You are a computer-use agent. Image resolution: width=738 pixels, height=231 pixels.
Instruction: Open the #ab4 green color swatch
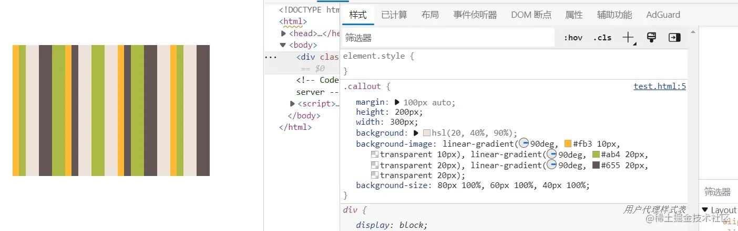pos(596,155)
